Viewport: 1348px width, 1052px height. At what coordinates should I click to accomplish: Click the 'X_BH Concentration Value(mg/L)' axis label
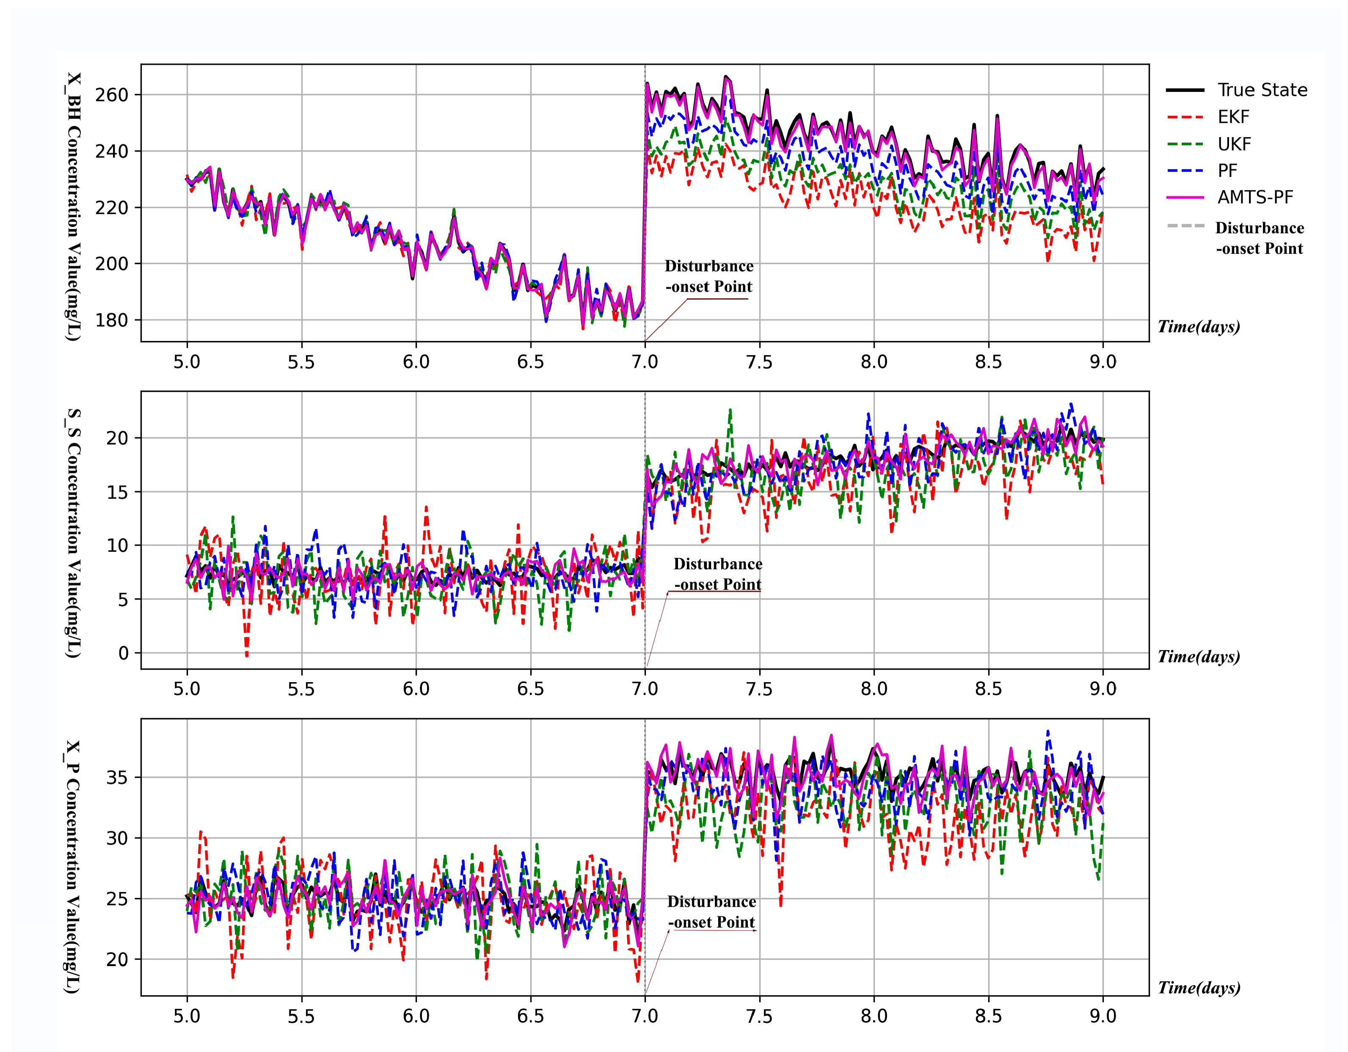[x=74, y=206]
